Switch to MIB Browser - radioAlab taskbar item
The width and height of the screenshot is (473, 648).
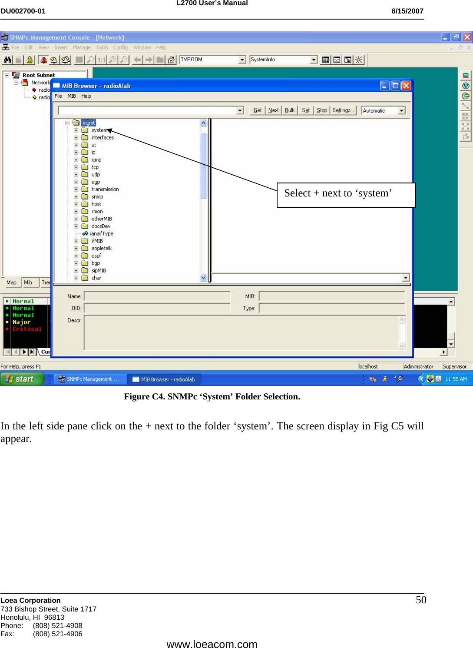click(165, 379)
